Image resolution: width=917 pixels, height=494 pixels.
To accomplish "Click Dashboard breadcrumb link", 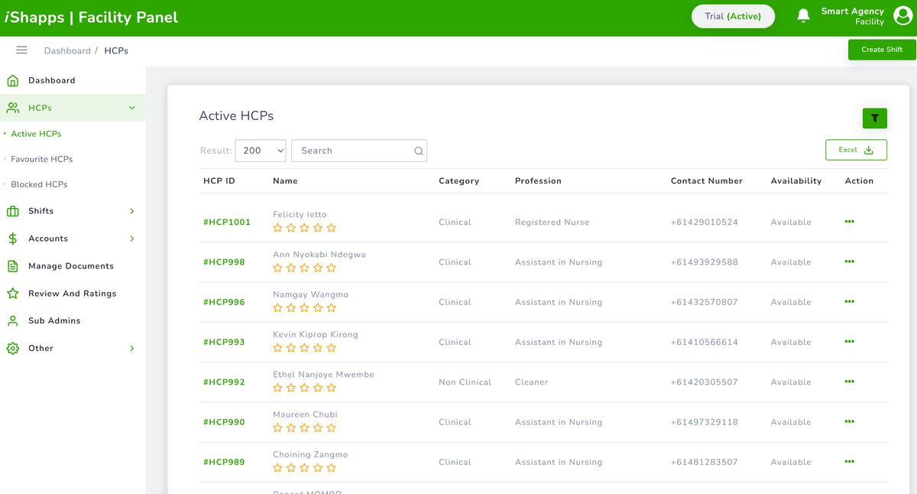I will pos(67,50).
